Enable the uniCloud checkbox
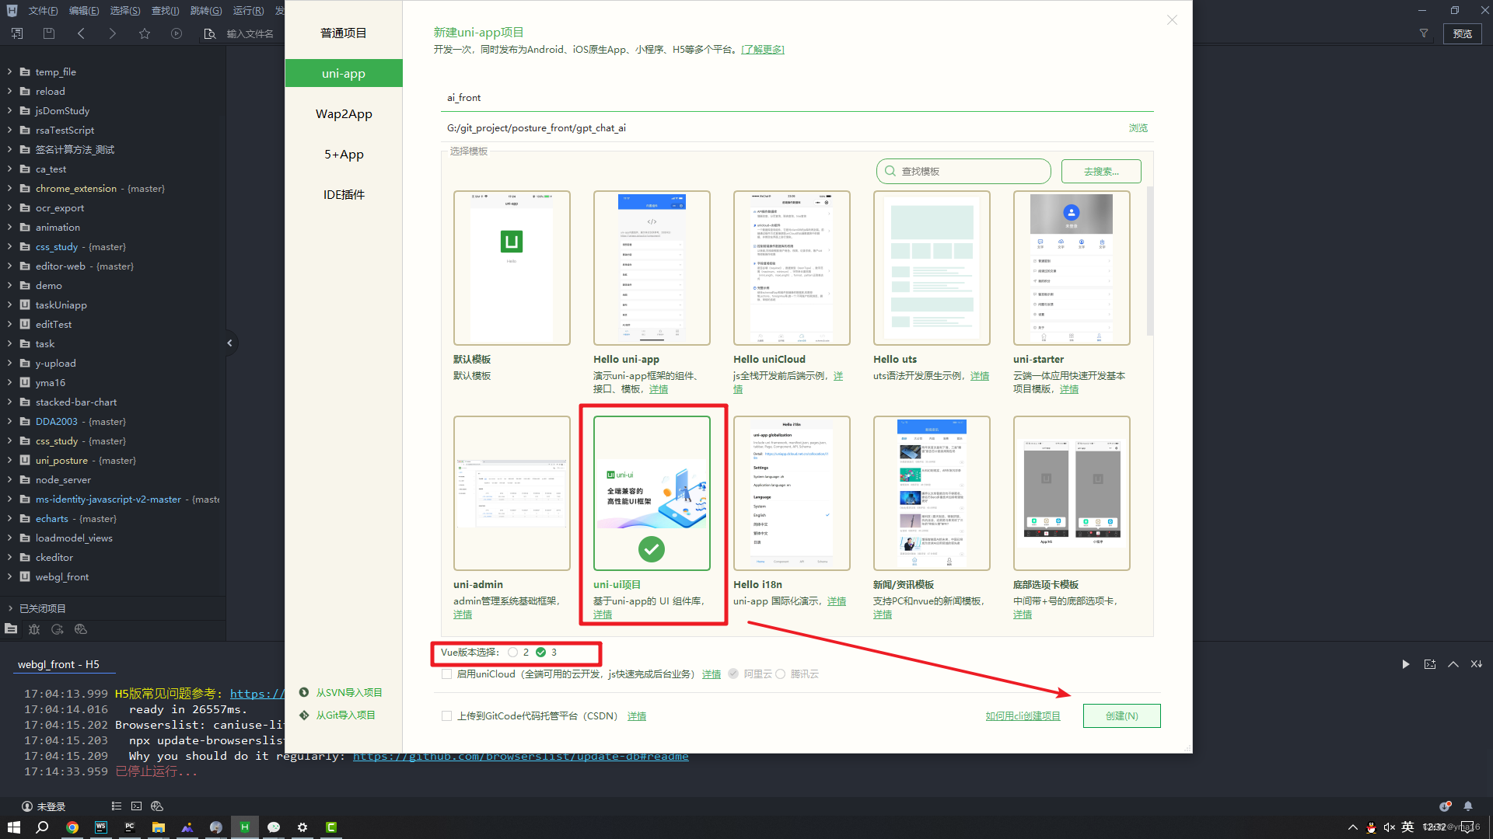The height and width of the screenshot is (839, 1493). click(446, 674)
